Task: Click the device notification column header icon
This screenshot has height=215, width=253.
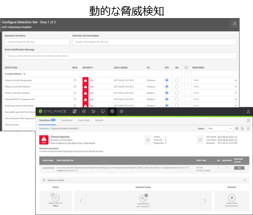Action: (186, 67)
